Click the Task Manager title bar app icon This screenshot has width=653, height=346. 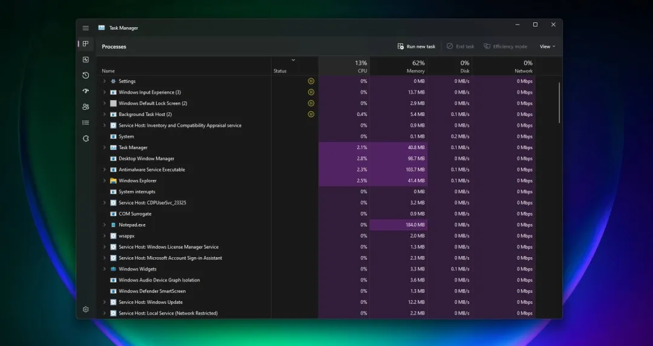pos(101,28)
